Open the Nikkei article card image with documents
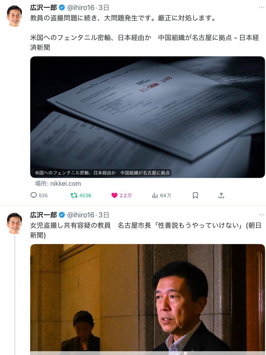The image size is (266, 355). pyautogui.click(x=147, y=117)
